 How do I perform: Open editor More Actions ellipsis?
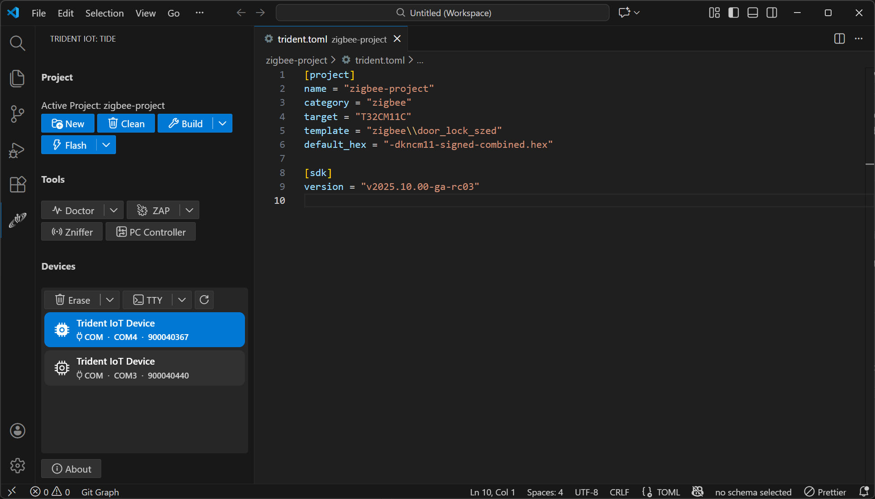pyautogui.click(x=858, y=39)
